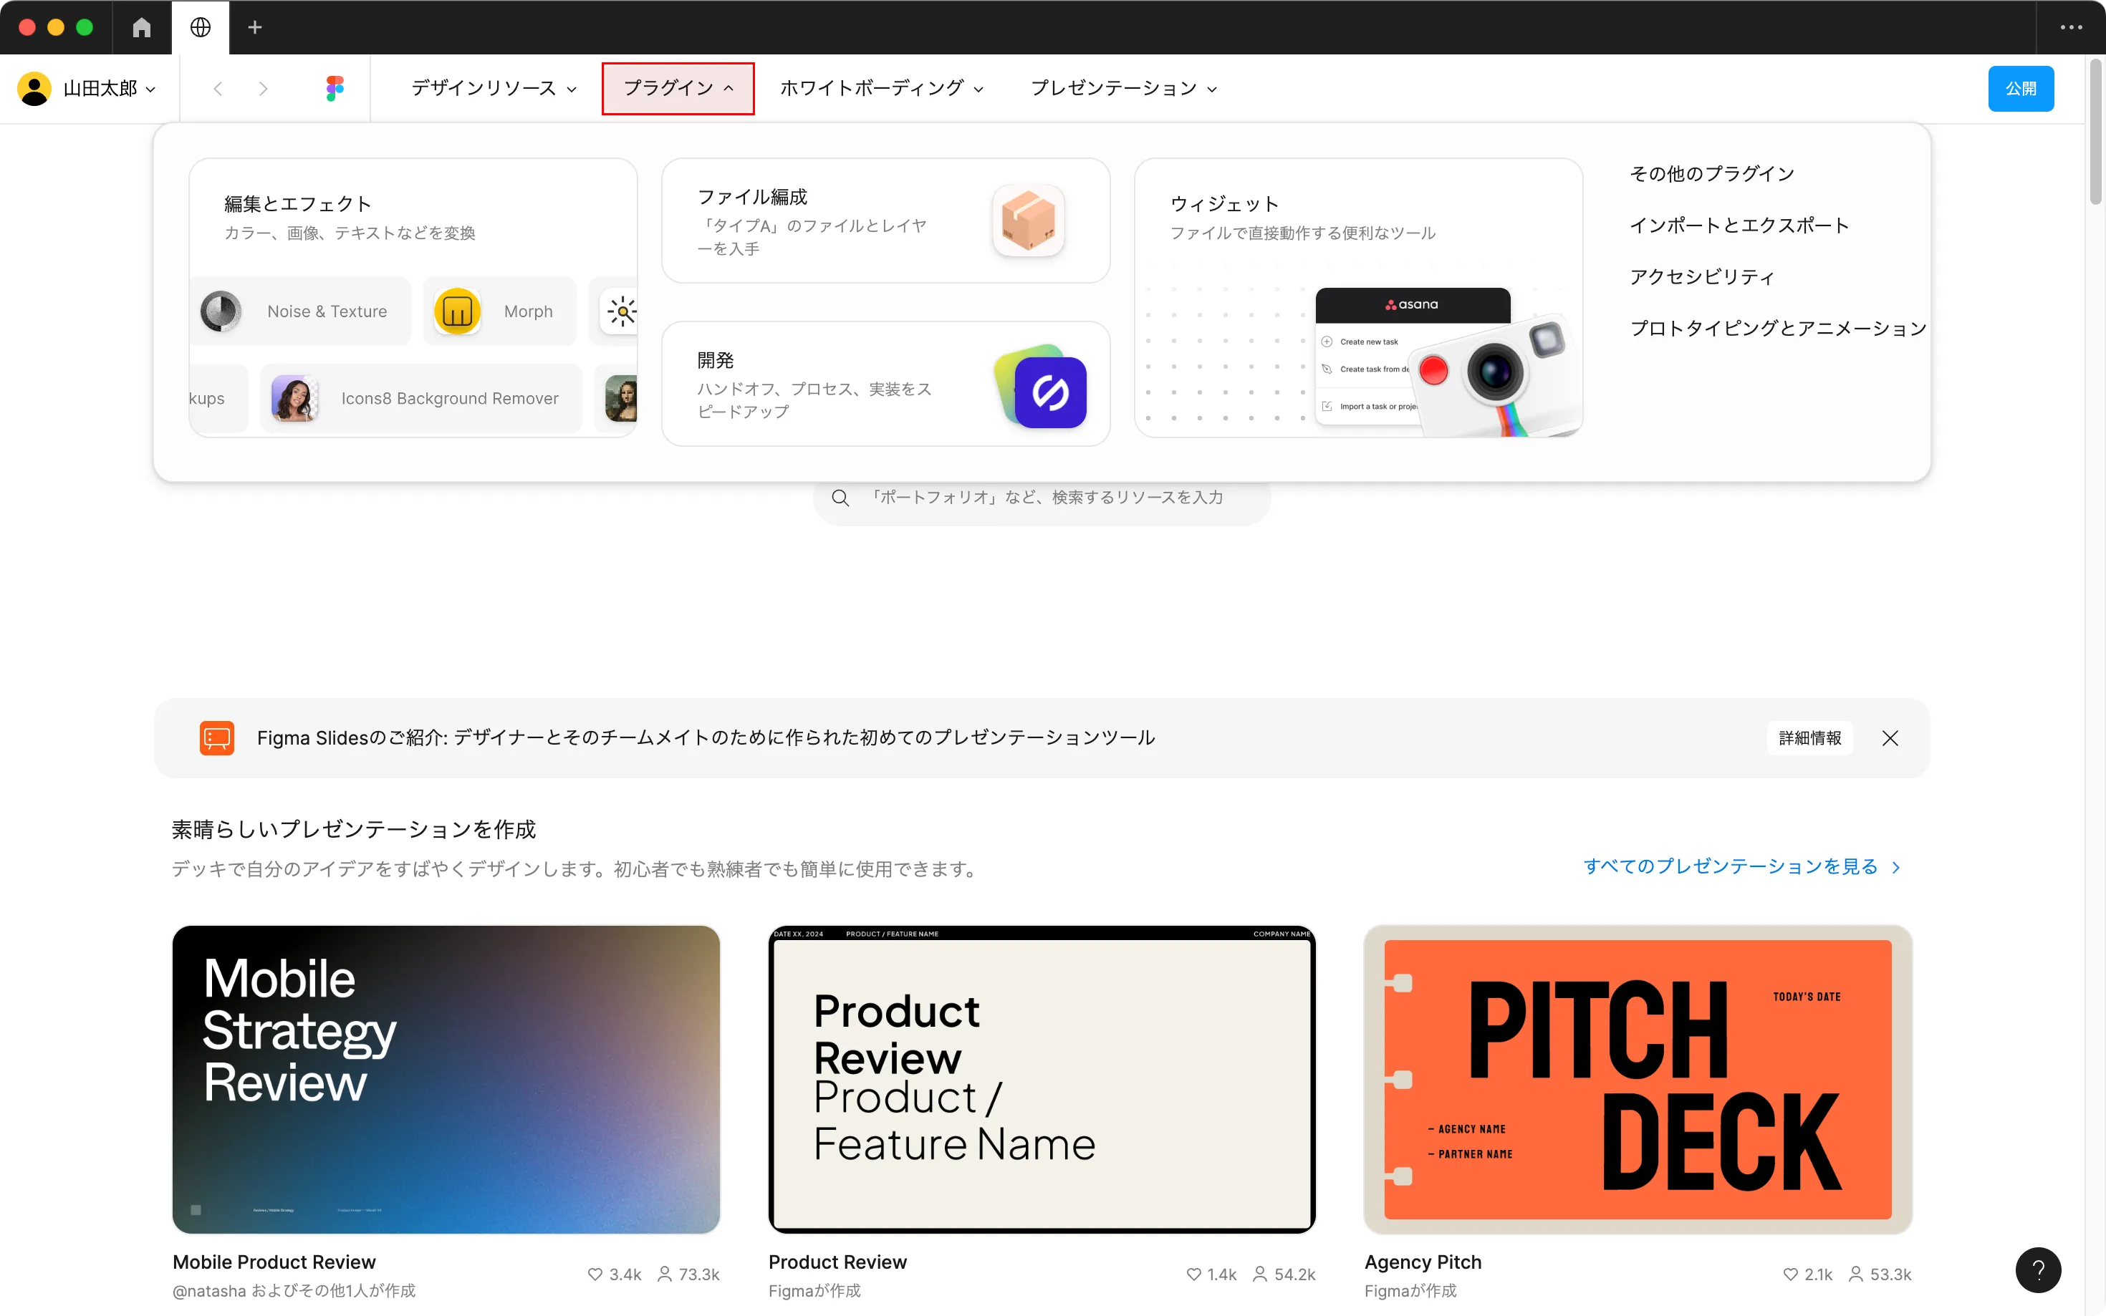Like Mobile Product Review heart icon
The height and width of the screenshot is (1316, 2106).
coord(595,1273)
